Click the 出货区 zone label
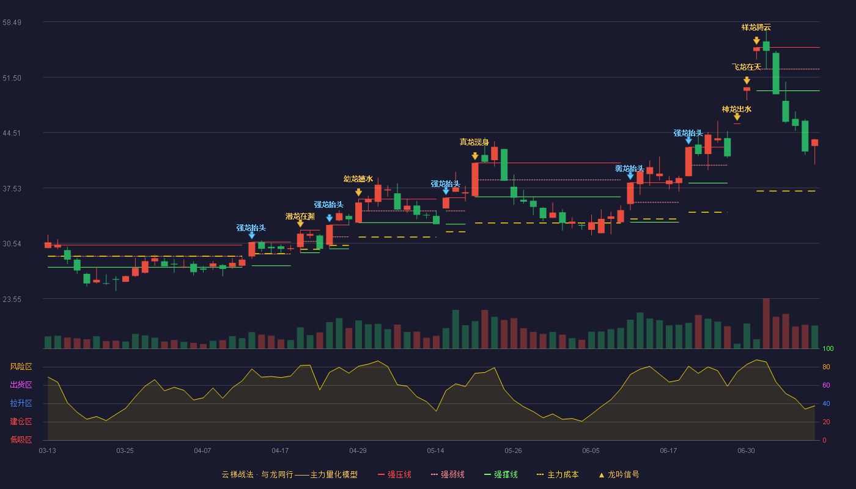This screenshot has width=856, height=489. [21, 385]
